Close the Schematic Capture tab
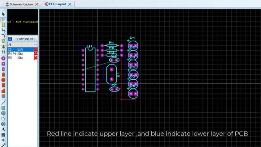 click(37, 4)
